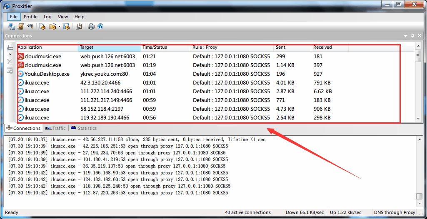Click ikuacc.exe icon for 58.152.118.4:2197
427x219 pixels.
[x=21, y=109]
